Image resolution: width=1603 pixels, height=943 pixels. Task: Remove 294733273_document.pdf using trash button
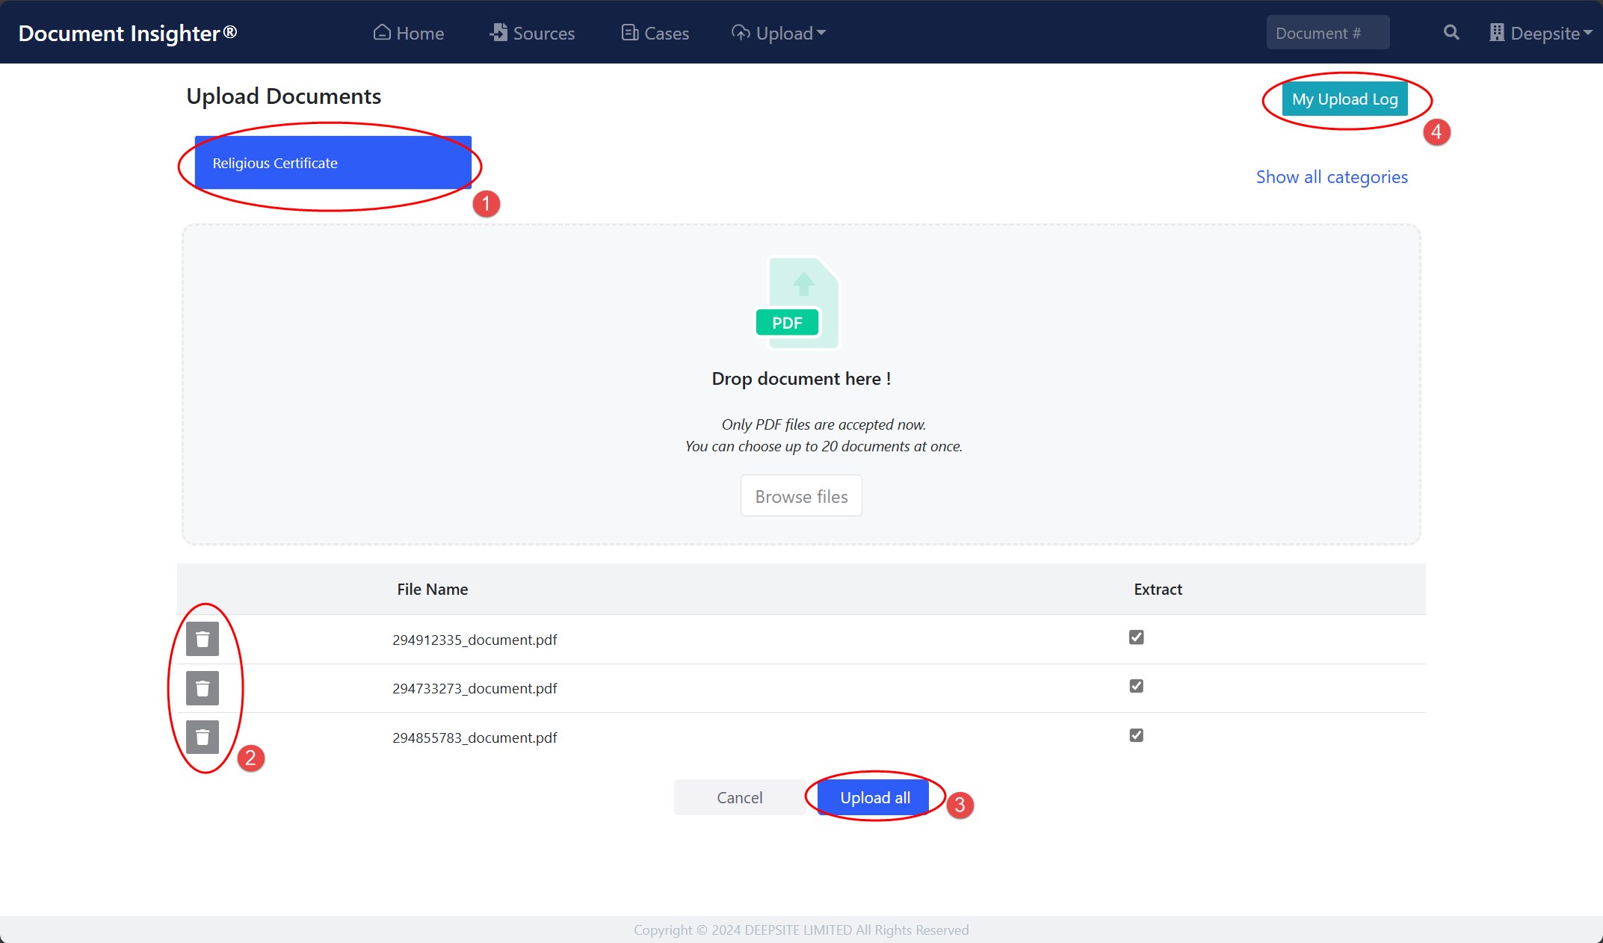pyautogui.click(x=203, y=688)
